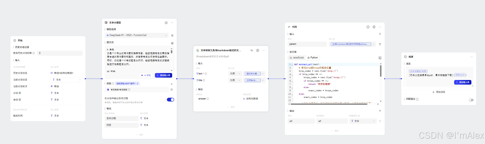Click prompt text area vertical scrollbar
Viewport: 485px width, 144px height.
172,51
